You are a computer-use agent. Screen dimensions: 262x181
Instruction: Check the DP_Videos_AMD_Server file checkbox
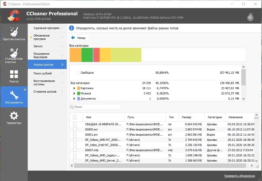(x=75, y=161)
